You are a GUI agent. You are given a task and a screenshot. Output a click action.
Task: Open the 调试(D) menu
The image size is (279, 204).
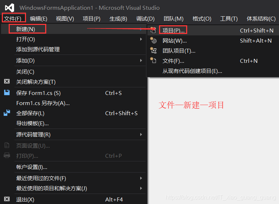coord(145,18)
